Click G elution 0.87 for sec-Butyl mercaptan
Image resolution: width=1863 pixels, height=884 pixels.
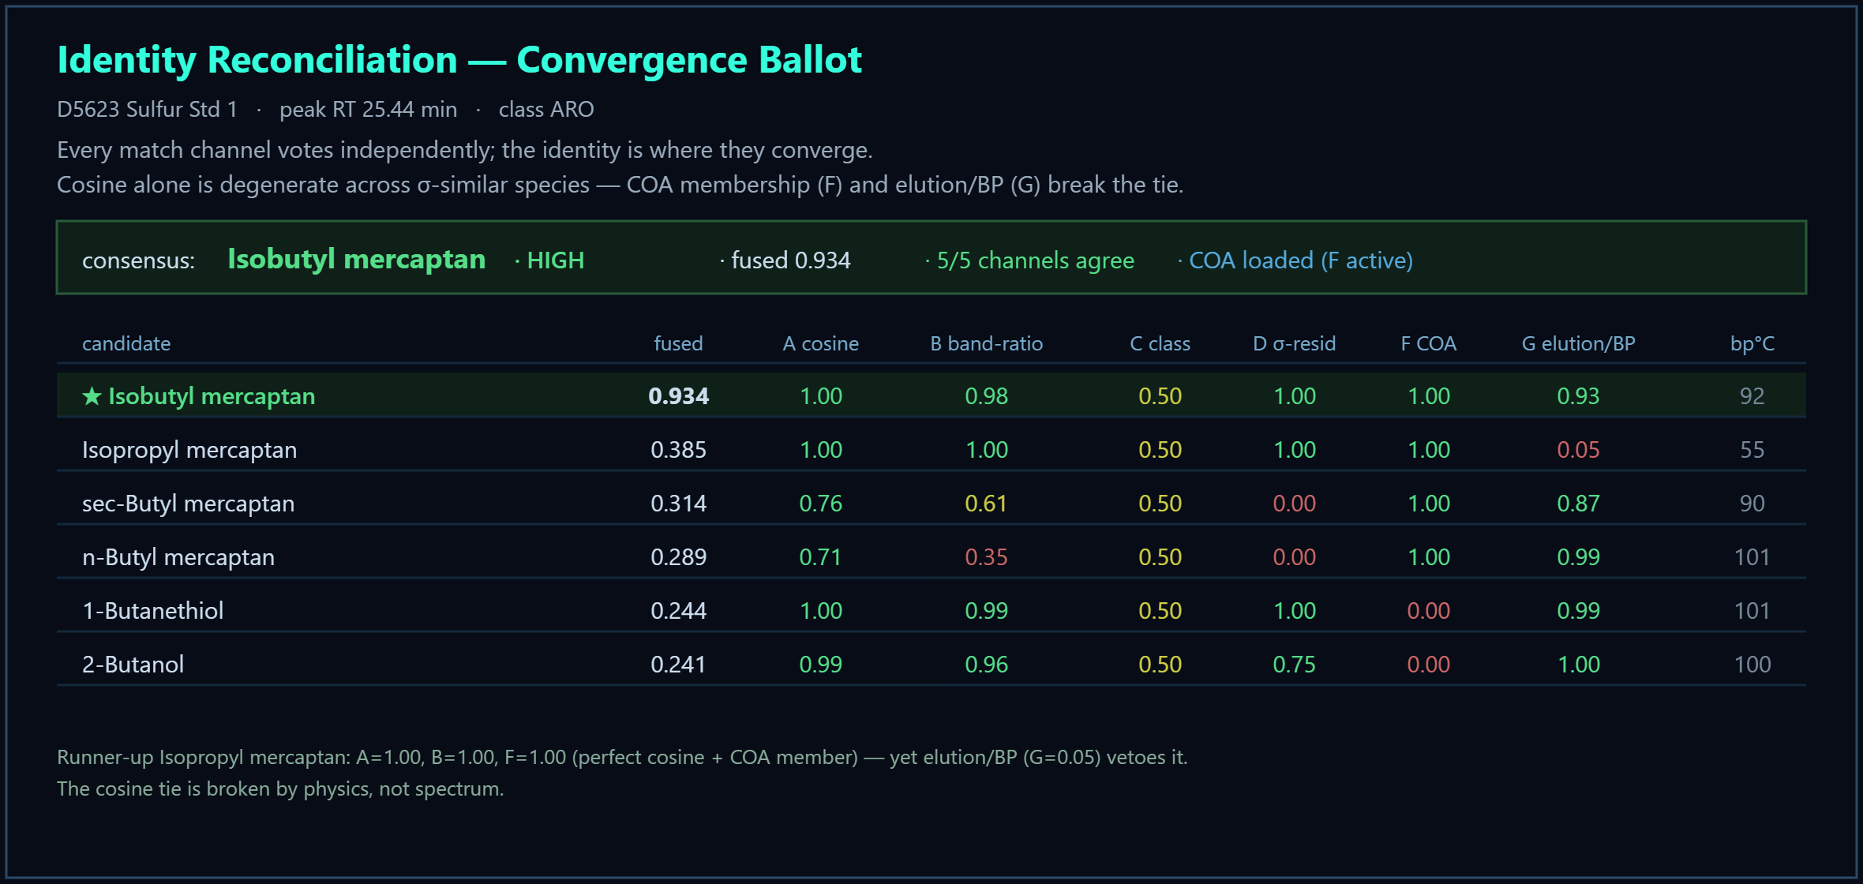pos(1578,504)
